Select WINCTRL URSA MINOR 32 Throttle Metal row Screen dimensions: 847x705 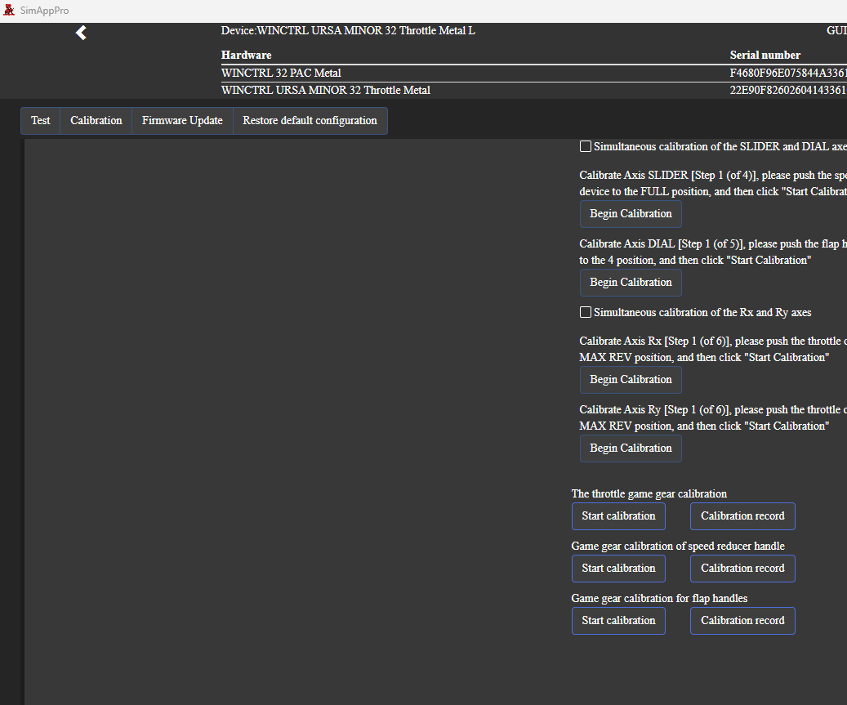(325, 90)
